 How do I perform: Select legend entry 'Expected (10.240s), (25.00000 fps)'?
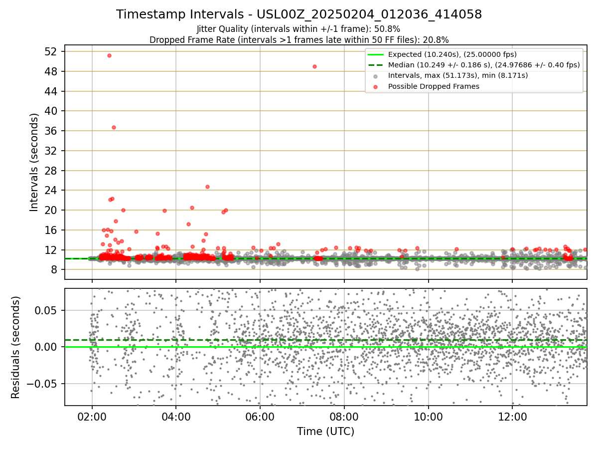coord(452,54)
